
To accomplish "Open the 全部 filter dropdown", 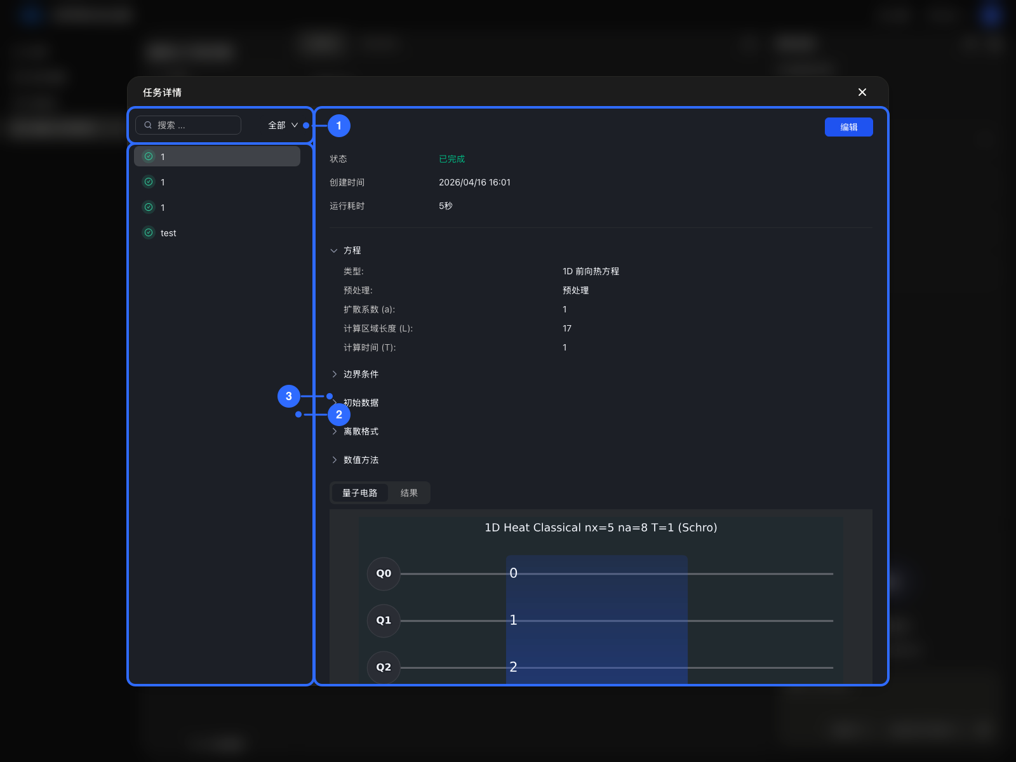I will coord(283,125).
